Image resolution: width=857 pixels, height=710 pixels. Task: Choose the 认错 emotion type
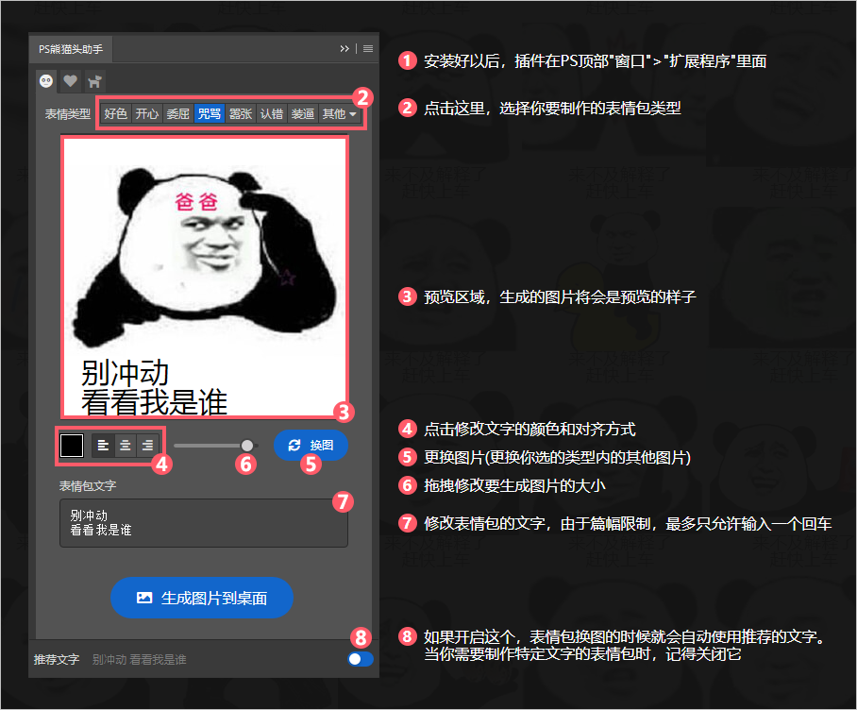coord(272,113)
